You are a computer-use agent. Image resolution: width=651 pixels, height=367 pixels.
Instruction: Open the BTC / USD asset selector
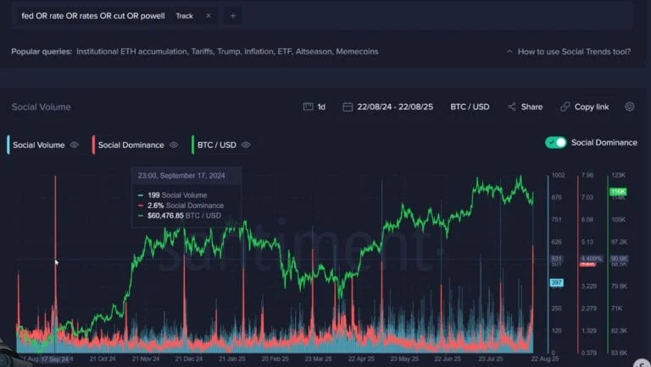(x=470, y=107)
